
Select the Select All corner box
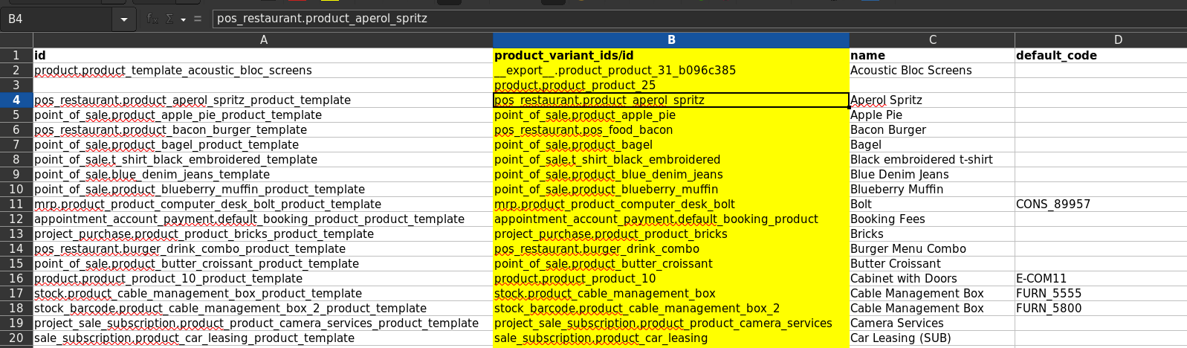16,40
